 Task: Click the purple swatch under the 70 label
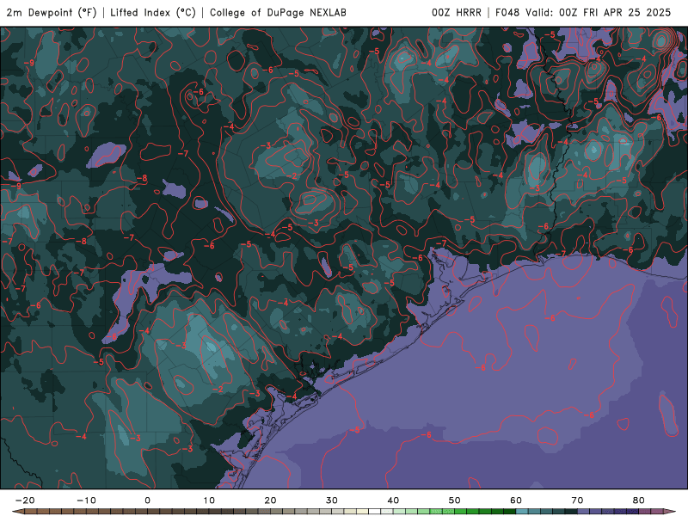coord(584,512)
